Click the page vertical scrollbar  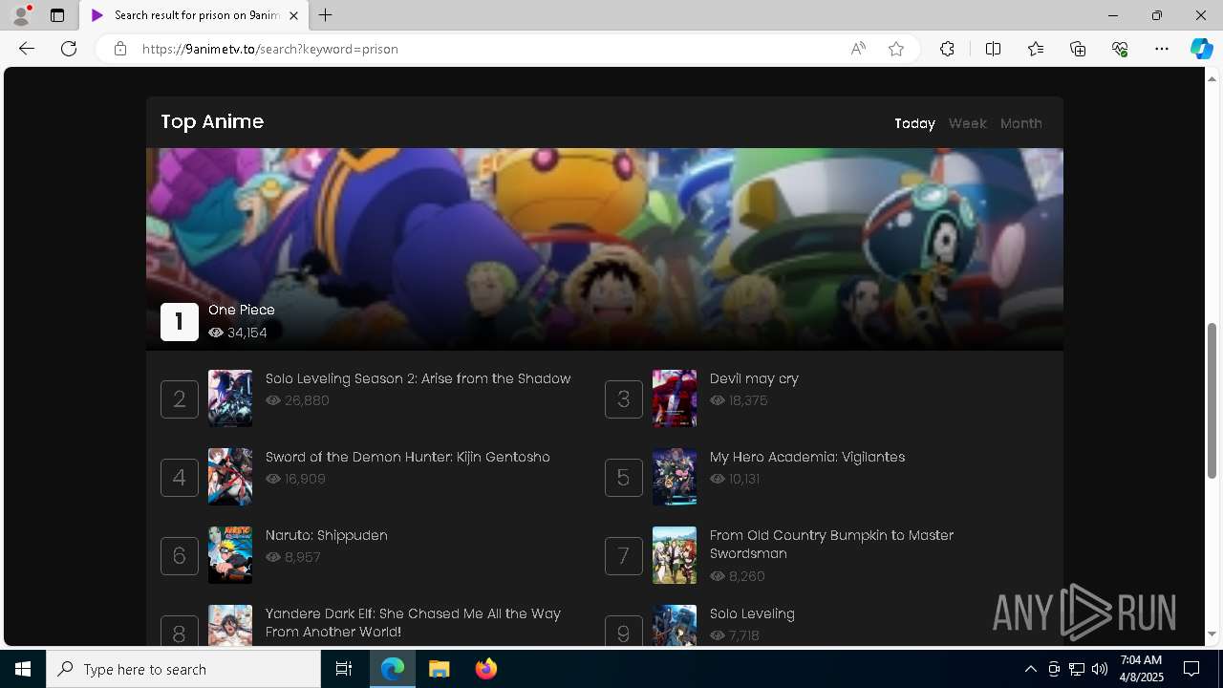[x=1212, y=401]
